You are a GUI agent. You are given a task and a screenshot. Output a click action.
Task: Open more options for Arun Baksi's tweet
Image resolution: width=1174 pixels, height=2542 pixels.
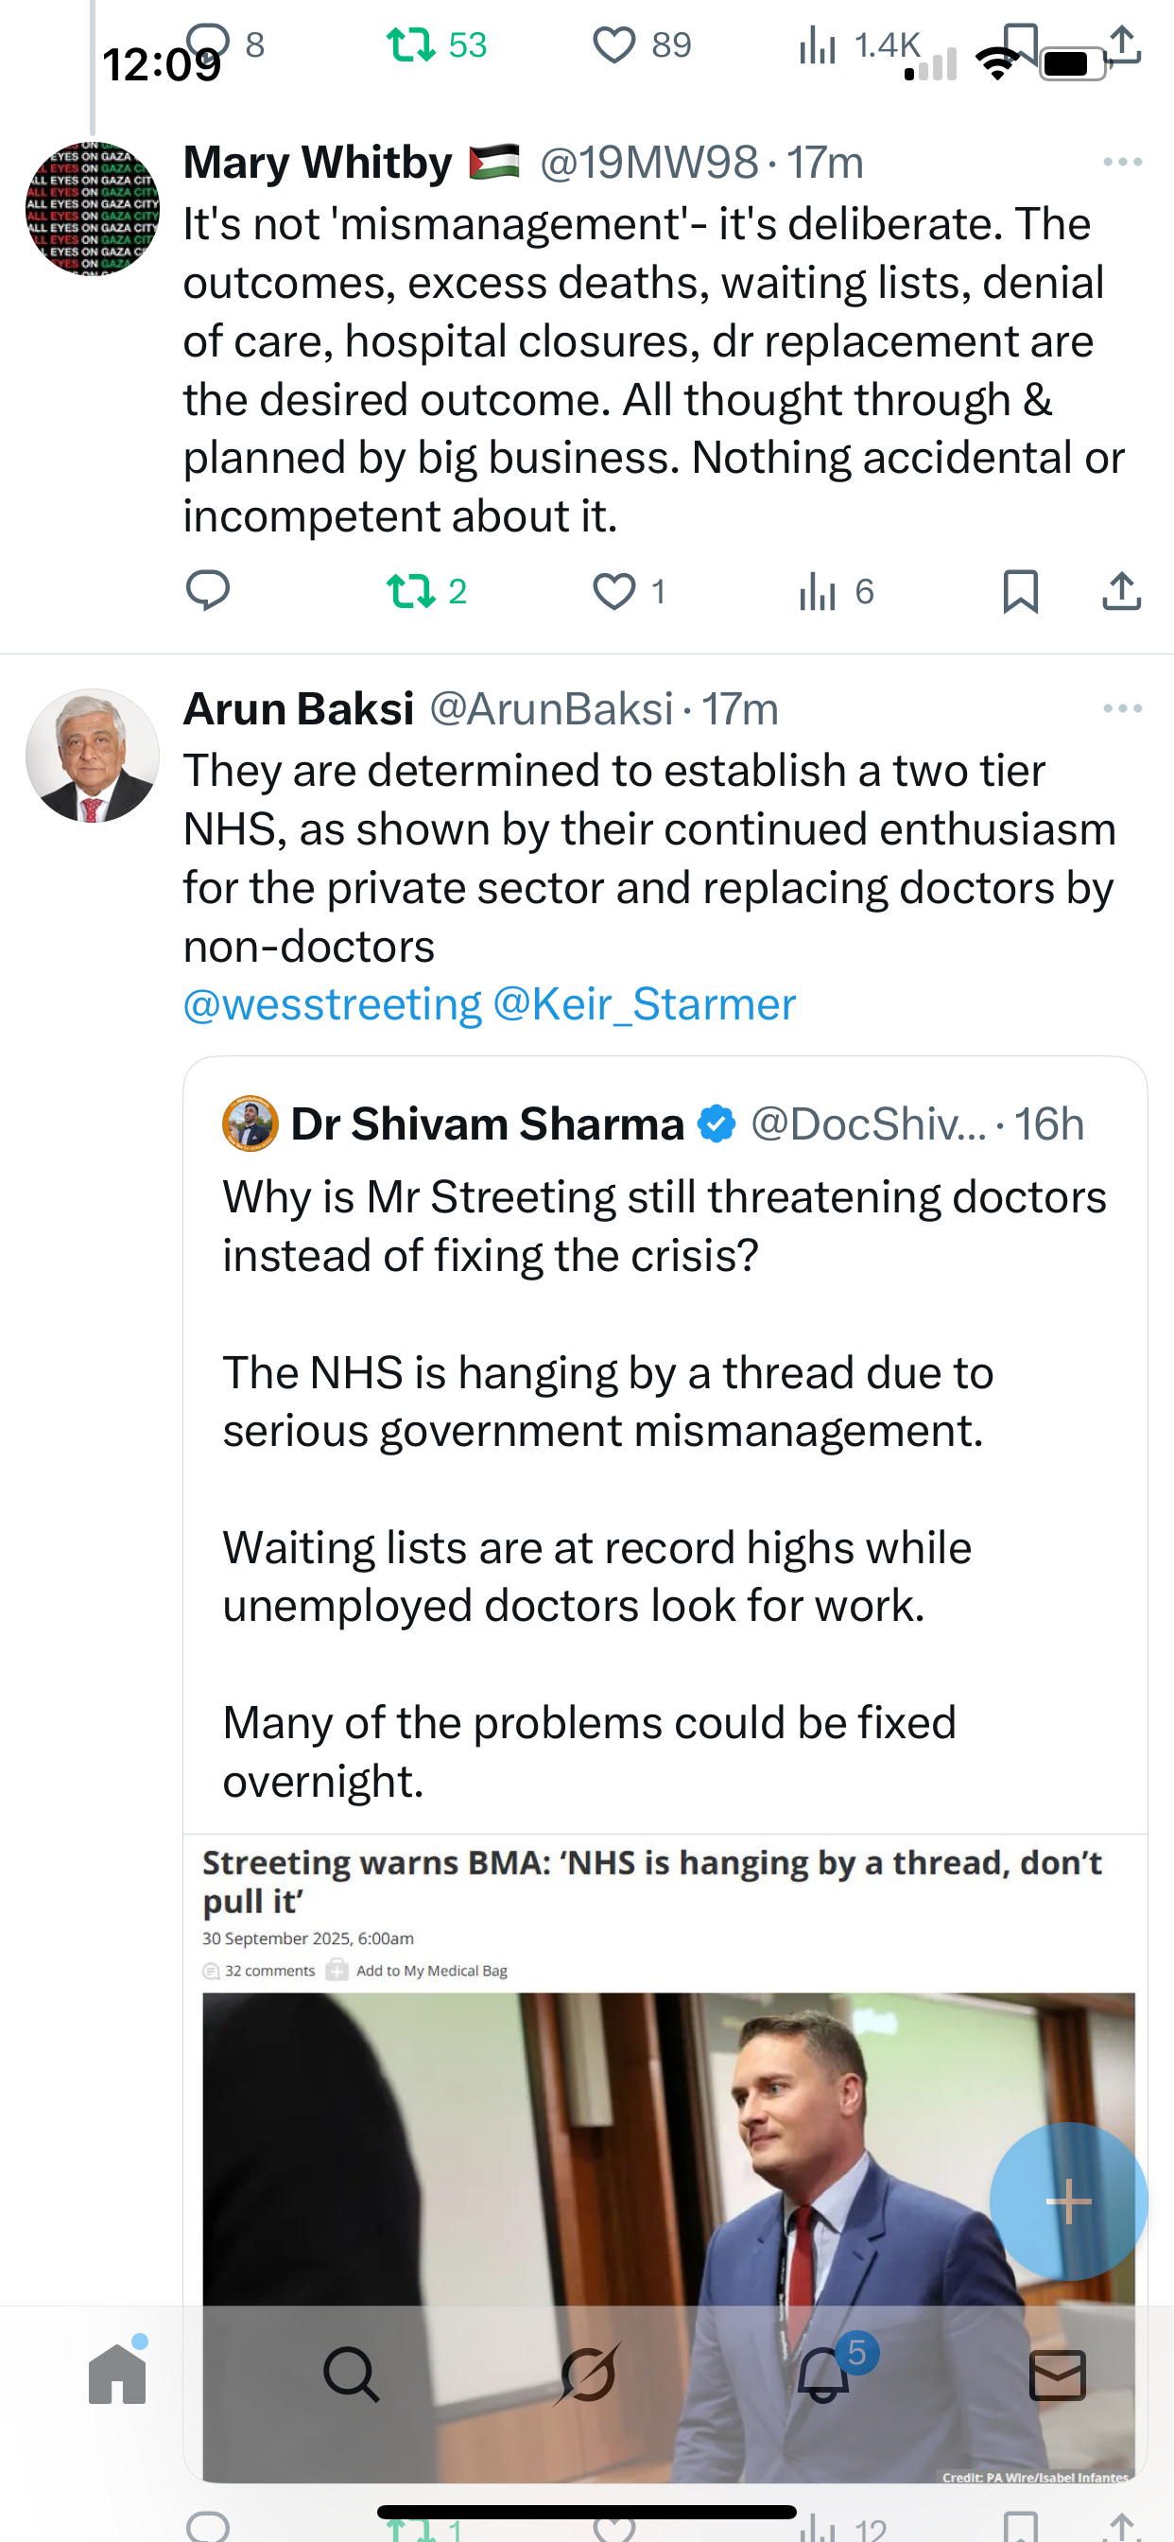[1122, 708]
